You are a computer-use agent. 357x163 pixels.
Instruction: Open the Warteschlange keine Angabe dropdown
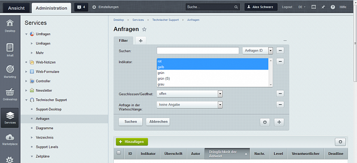(x=189, y=105)
